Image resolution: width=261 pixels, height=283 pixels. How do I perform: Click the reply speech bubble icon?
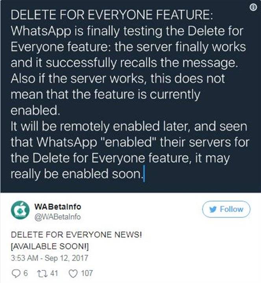click(17, 273)
